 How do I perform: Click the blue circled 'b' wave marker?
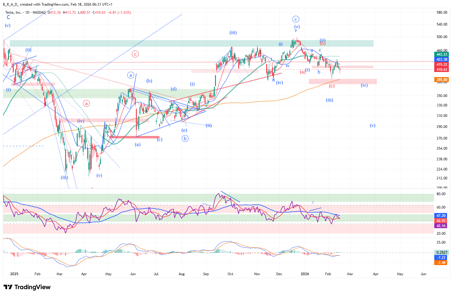pyautogui.click(x=185, y=138)
